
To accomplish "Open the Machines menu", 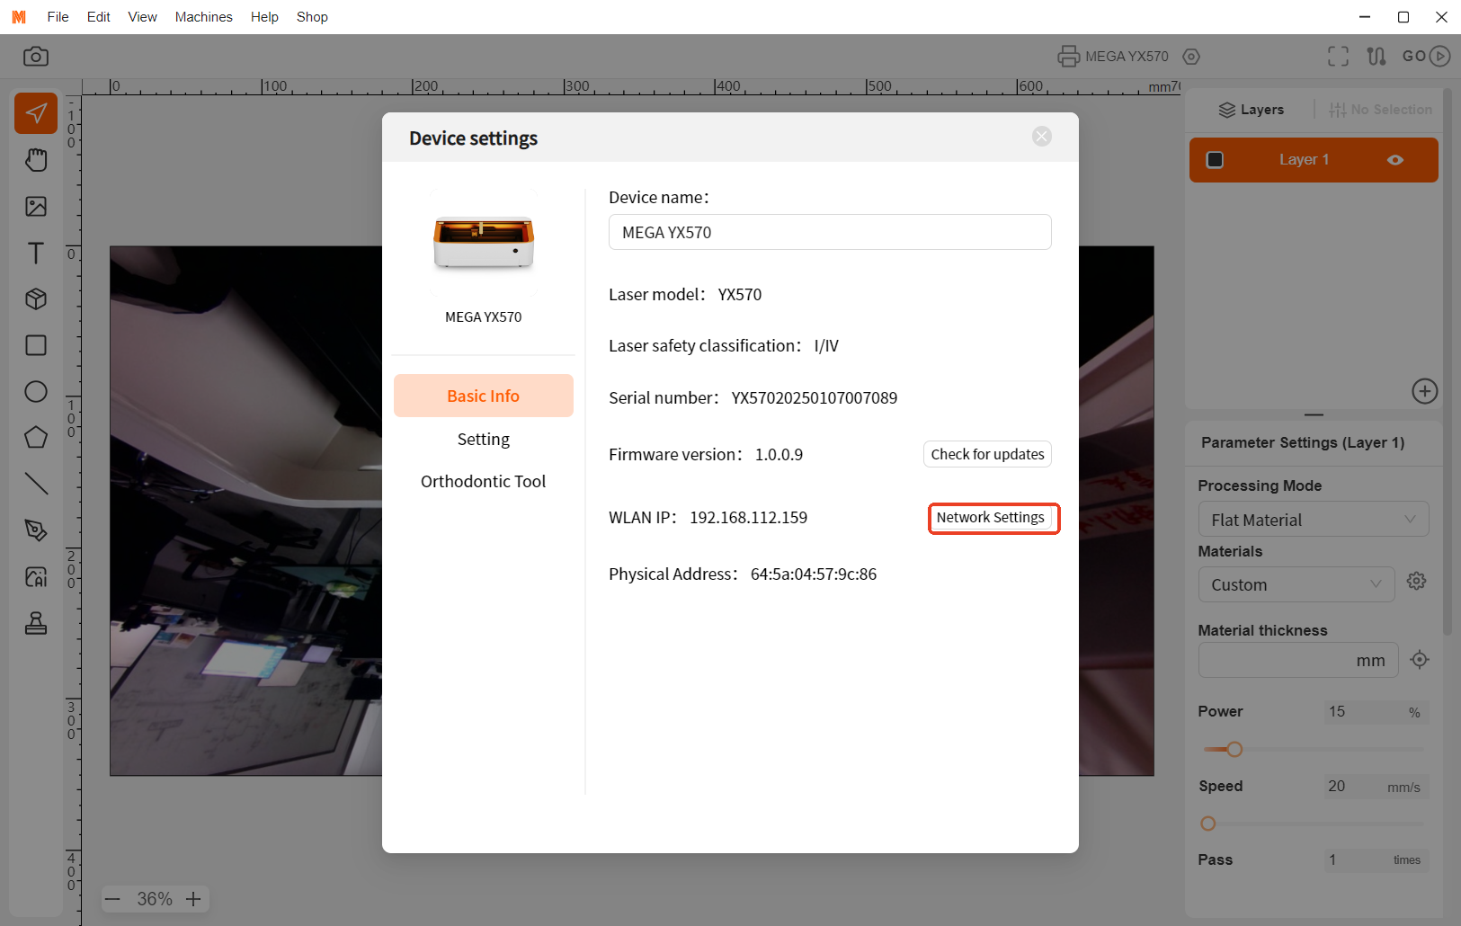I will [203, 17].
